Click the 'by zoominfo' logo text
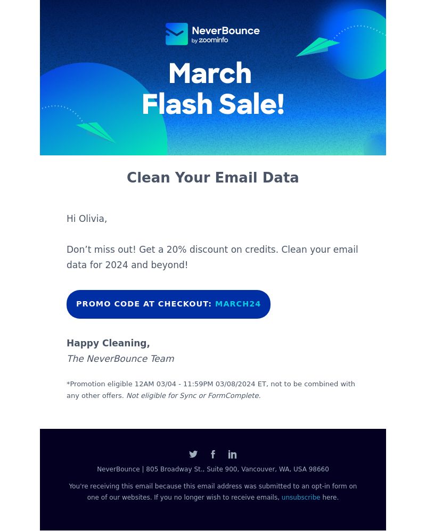 click(210, 40)
